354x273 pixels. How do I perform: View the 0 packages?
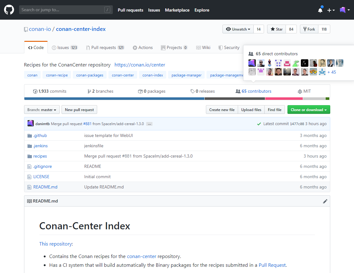coord(152,91)
